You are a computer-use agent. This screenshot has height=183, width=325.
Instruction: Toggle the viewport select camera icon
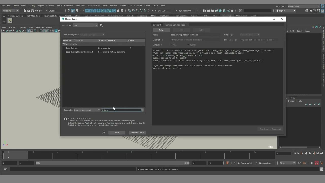click(x=4, y=30)
